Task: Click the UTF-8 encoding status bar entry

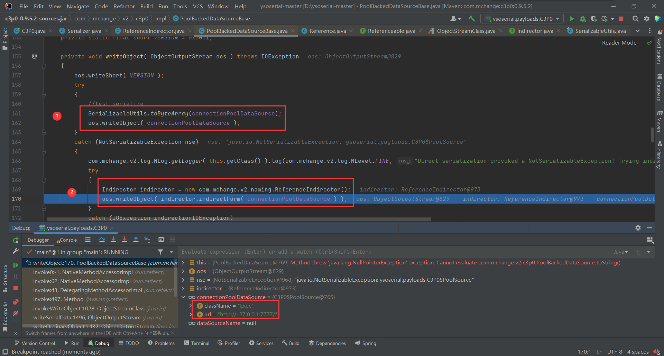Action: tap(615, 352)
